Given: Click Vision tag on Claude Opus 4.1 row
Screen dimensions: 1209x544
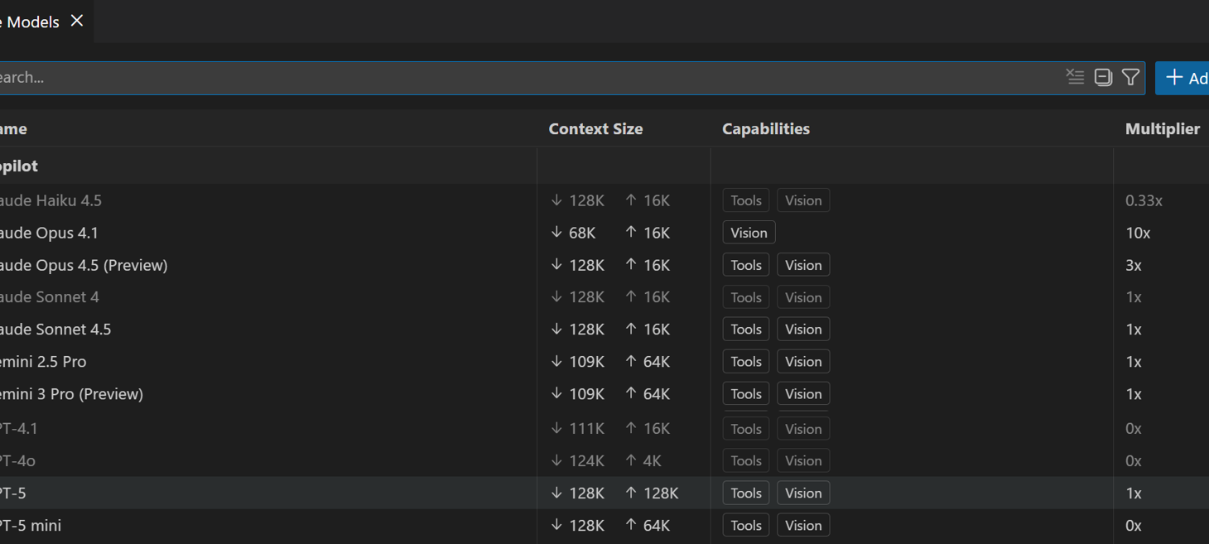Looking at the screenshot, I should coord(749,233).
